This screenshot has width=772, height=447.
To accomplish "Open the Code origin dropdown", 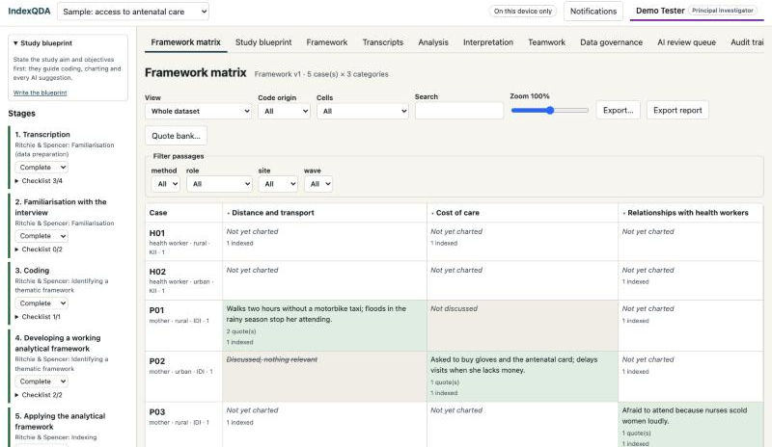I will coord(284,111).
